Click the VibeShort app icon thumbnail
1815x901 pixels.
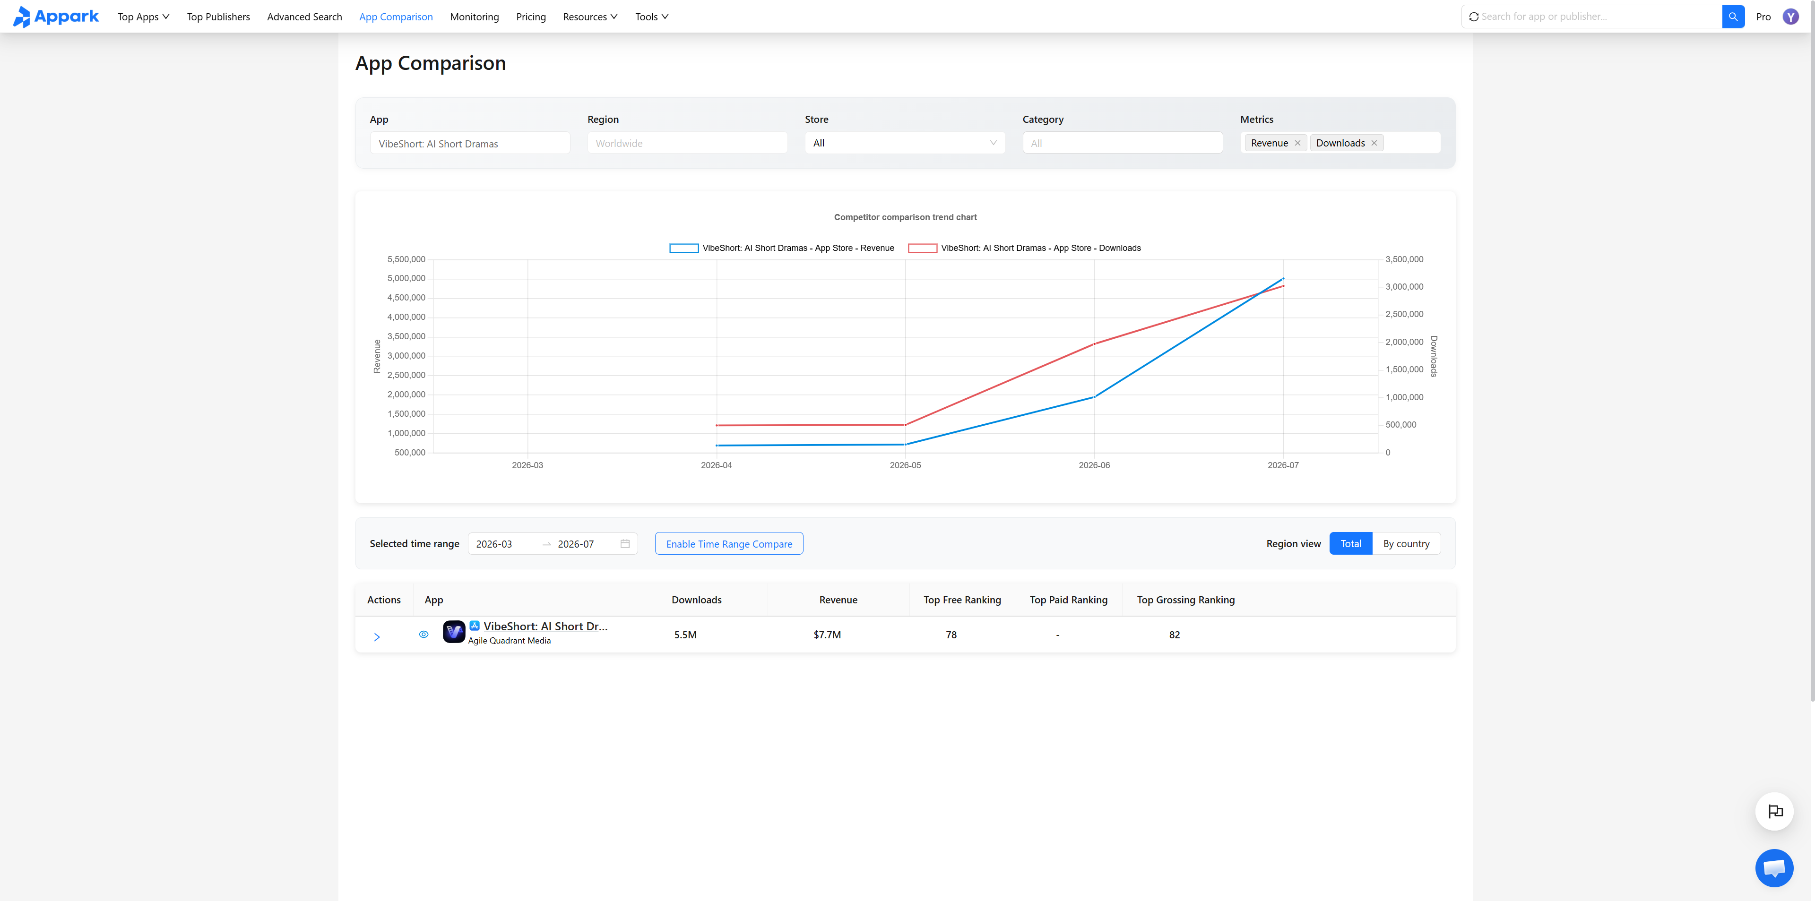[x=454, y=632]
